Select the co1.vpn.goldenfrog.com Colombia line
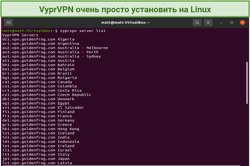The width and height of the screenshot is (250, 166). point(39,86)
